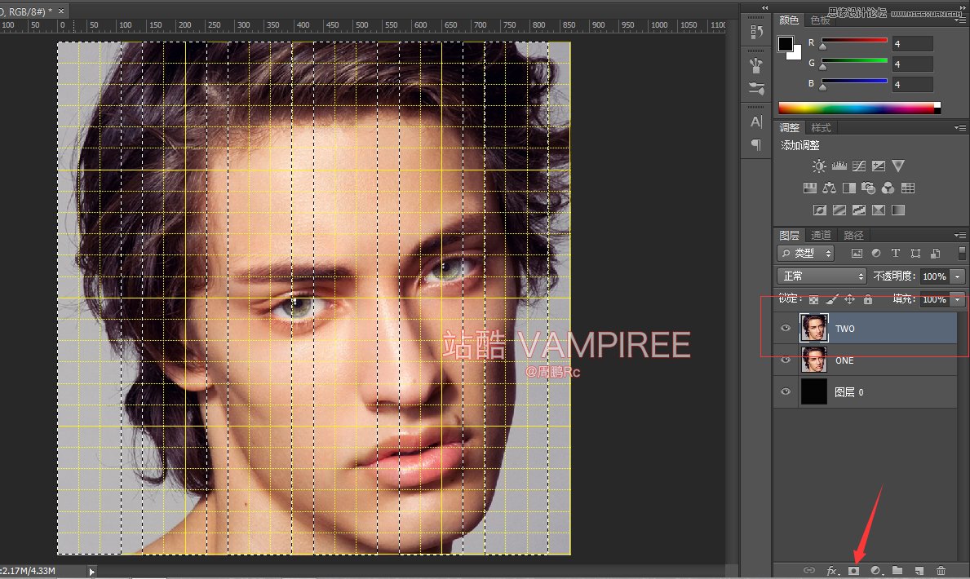Click the add layer mask button
The height and width of the screenshot is (579, 970).
tap(853, 570)
